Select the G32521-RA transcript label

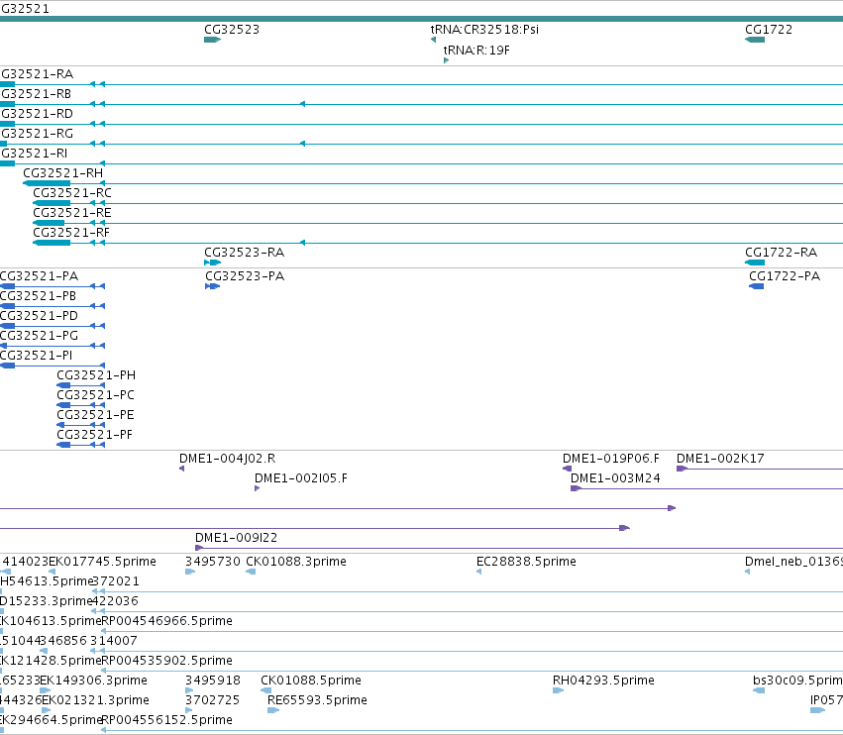point(37,74)
